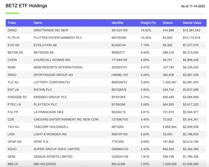Click the CHDN ticker
The image size is (209, 167).
(x=12, y=60)
